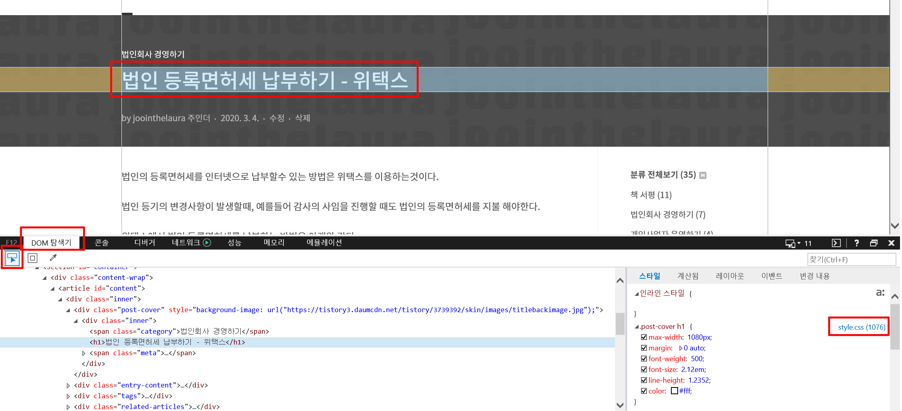902x411 pixels.
Task: Pick the color picker eyedropper tool
Action: point(53,258)
